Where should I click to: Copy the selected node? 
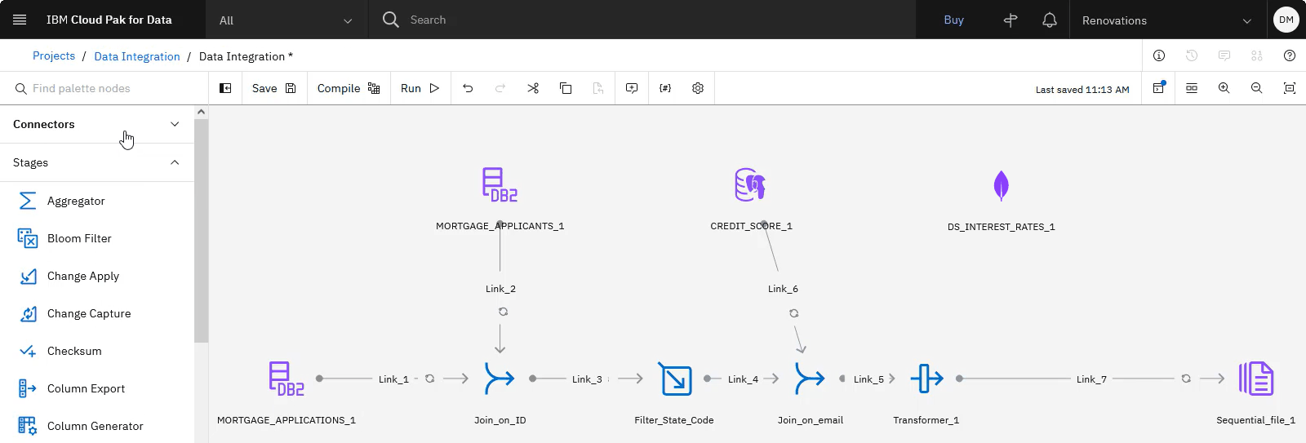click(566, 88)
